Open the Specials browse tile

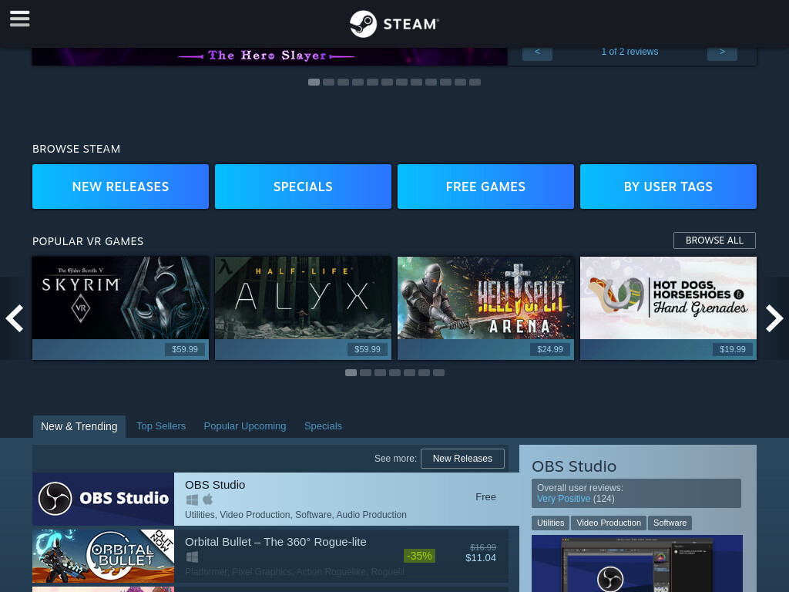coord(303,187)
